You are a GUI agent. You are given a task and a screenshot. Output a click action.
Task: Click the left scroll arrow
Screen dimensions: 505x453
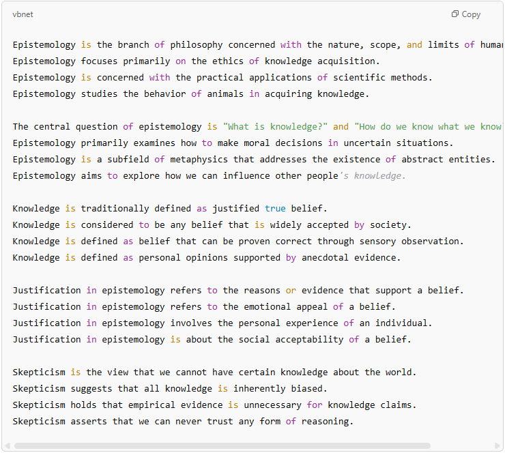pyautogui.click(x=8, y=446)
